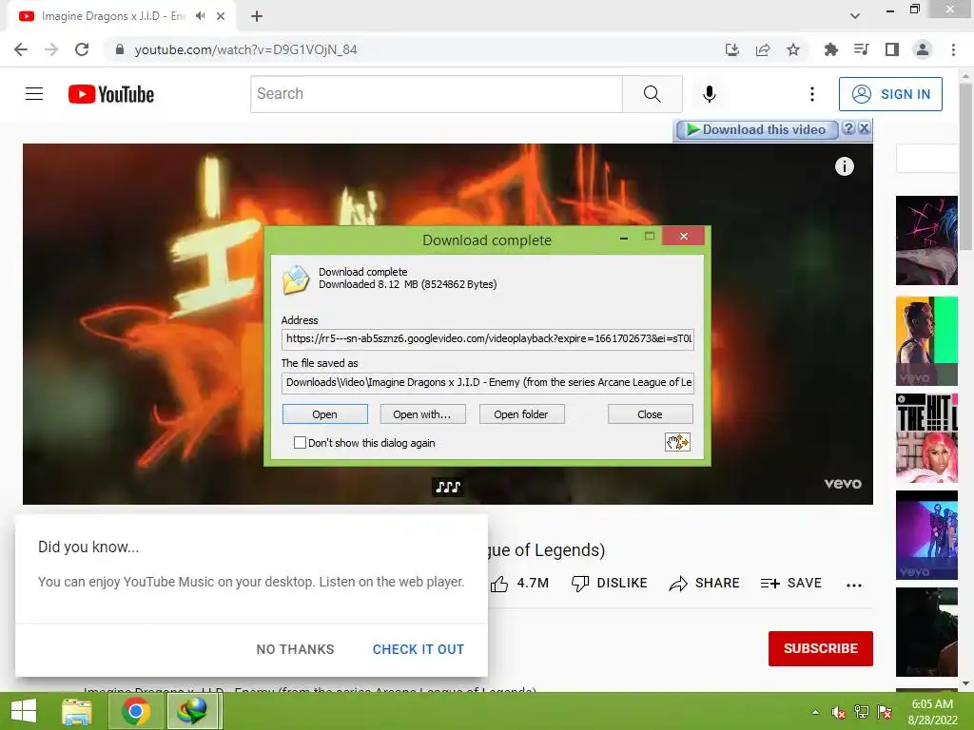This screenshot has width=974, height=730.
Task: Click the Action Center flag tray icon
Action: coord(885,712)
